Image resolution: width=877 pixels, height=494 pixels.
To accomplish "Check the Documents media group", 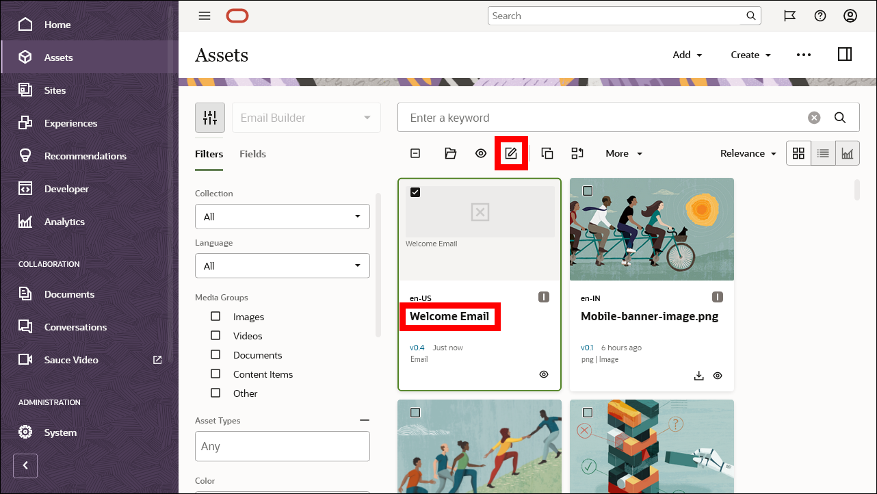I will [x=215, y=354].
